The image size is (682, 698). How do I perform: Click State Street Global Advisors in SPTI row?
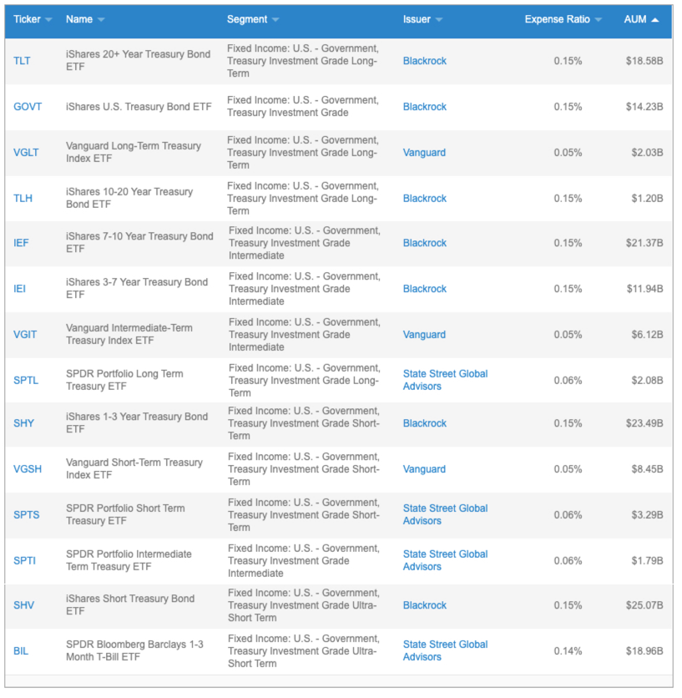click(x=445, y=560)
